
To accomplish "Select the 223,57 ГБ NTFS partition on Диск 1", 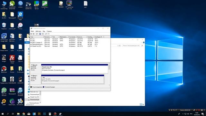I will 72,79.
